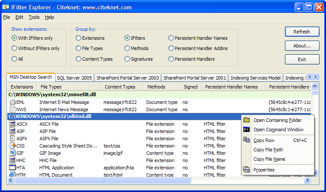
Task: Switch to Indexing Services Model tab
Action: tap(256, 78)
